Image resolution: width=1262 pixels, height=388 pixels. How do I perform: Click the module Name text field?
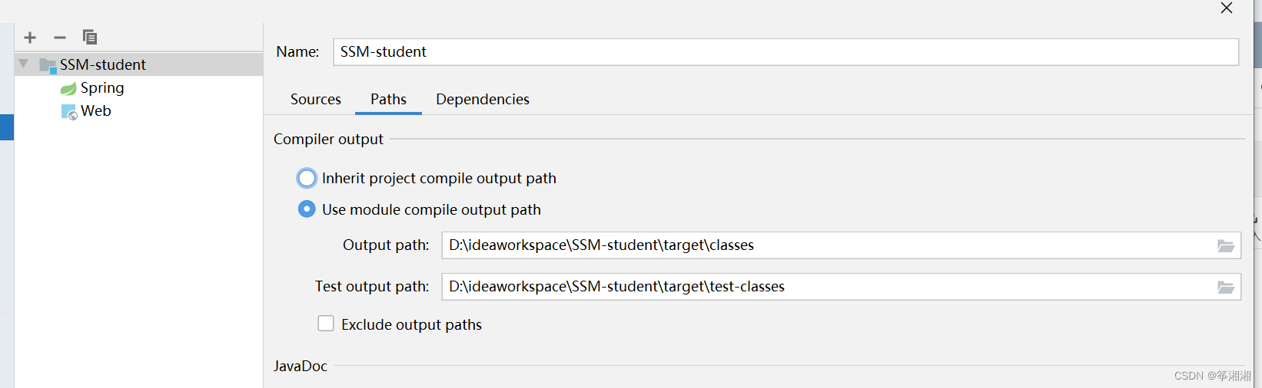click(x=784, y=52)
